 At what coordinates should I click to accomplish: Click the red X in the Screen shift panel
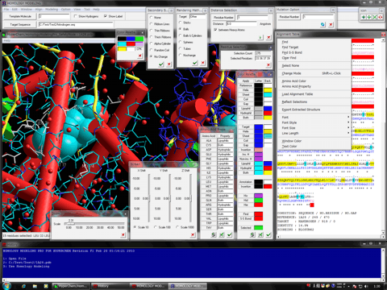point(193,235)
